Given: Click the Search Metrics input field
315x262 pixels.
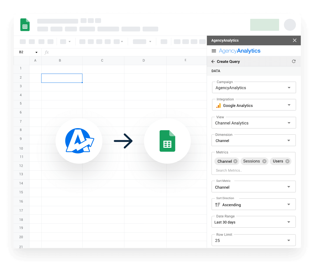Looking at the screenshot, I should [x=253, y=170].
